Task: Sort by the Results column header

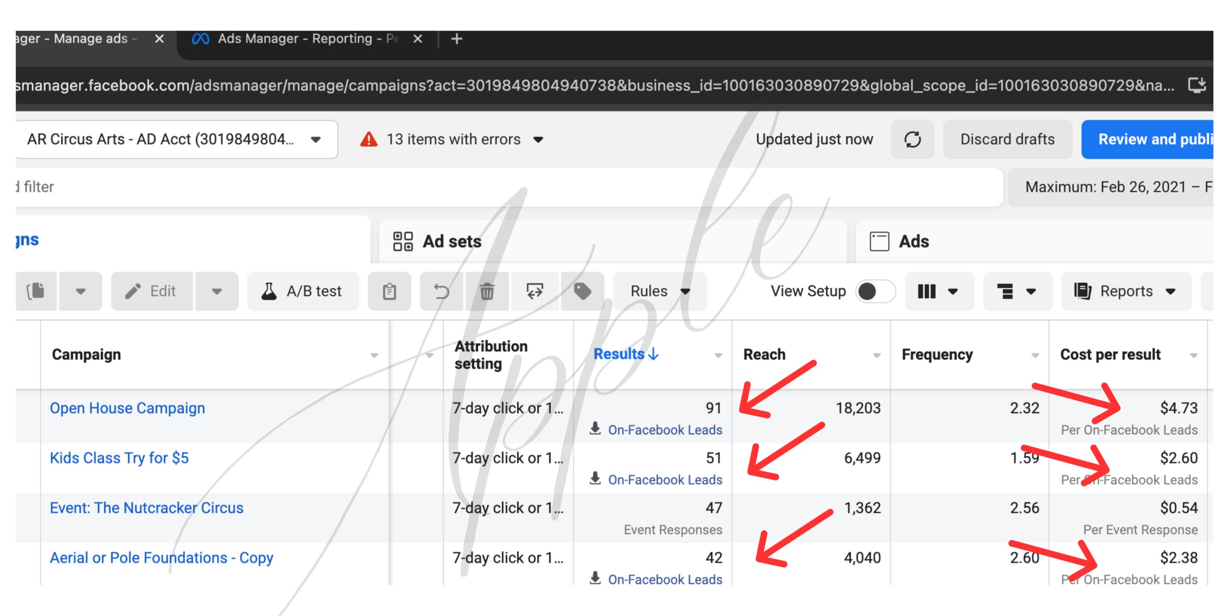Action: click(625, 354)
